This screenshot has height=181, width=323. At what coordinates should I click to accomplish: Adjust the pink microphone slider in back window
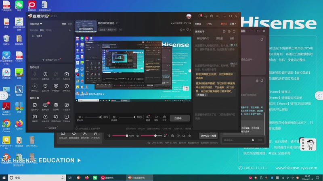pyautogui.click(x=120, y=136)
